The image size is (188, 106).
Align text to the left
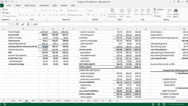[x=50, y=15]
